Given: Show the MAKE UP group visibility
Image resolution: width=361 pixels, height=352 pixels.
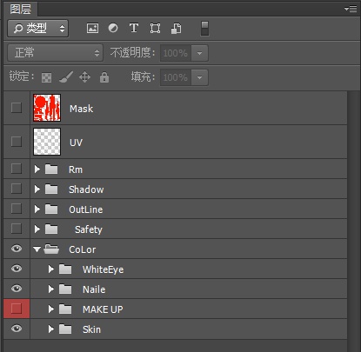Looking at the screenshot, I should click(x=17, y=309).
